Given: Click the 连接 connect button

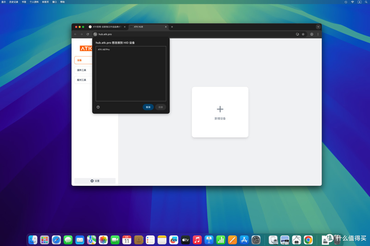Looking at the screenshot, I should pyautogui.click(x=160, y=107).
